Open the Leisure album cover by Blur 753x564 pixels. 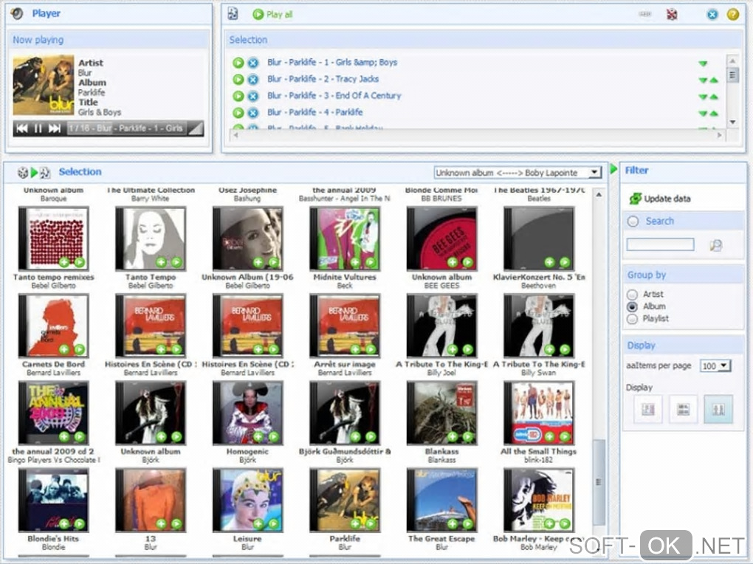pos(247,500)
